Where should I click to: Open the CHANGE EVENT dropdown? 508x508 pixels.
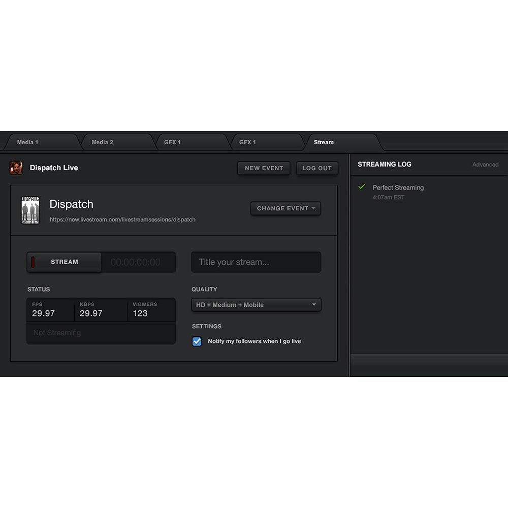click(x=285, y=208)
